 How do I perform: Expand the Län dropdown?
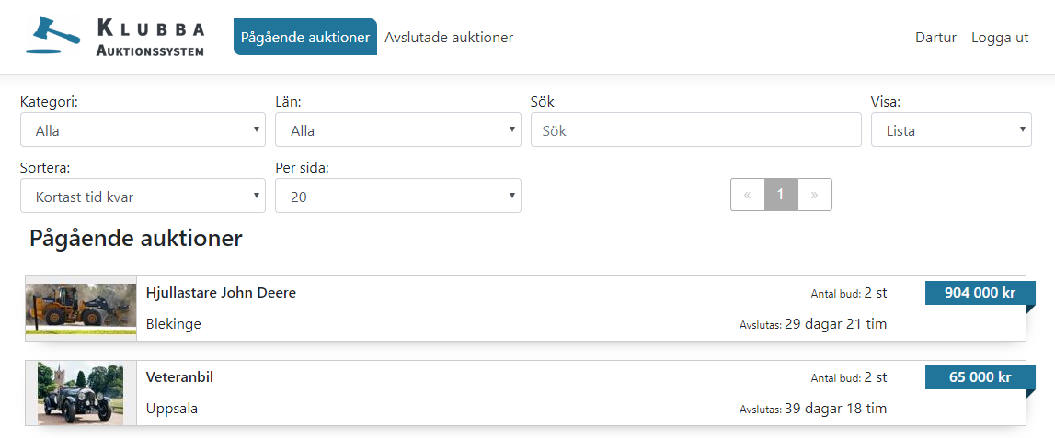coord(398,129)
